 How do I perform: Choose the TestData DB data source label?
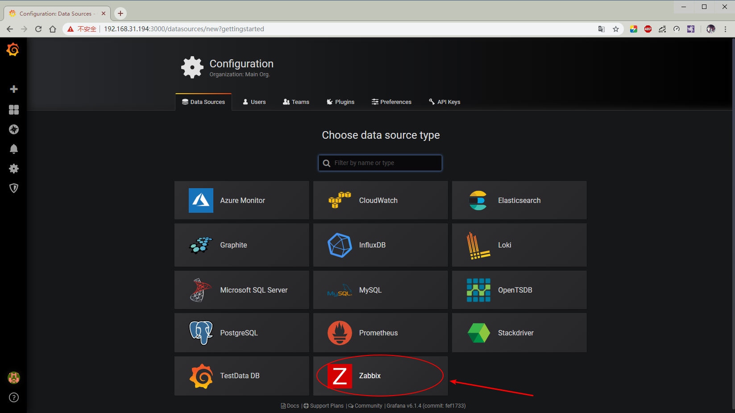(x=240, y=376)
